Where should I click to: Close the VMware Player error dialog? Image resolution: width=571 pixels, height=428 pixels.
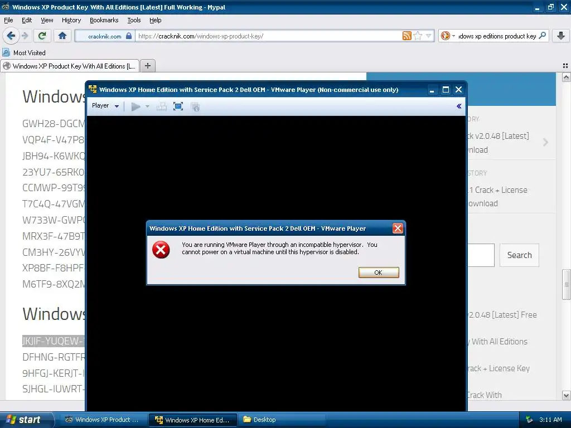click(397, 228)
